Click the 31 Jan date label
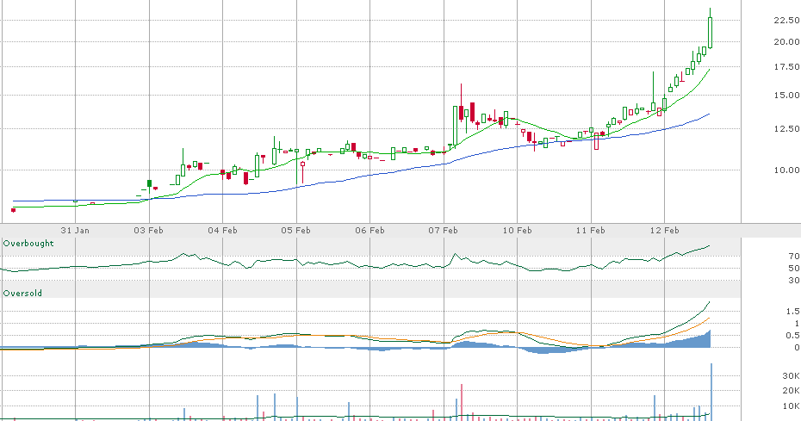The width and height of the screenshot is (801, 421). point(75,231)
